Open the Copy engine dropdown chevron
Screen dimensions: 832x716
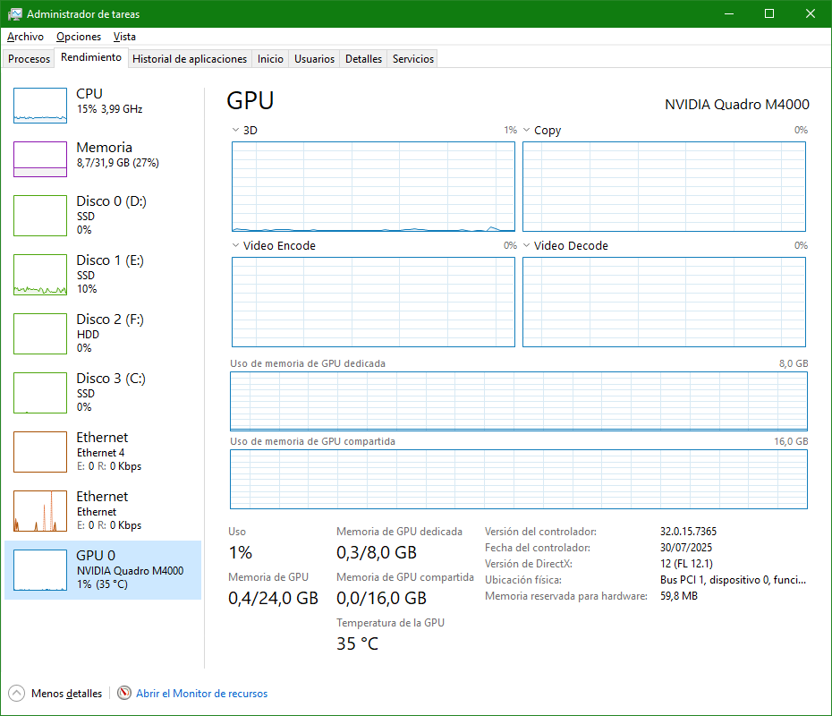(526, 130)
